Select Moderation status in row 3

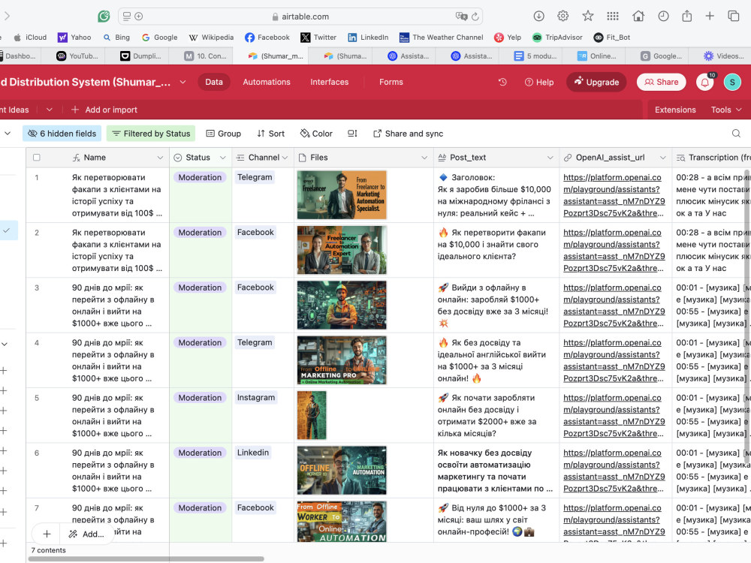[x=200, y=288]
